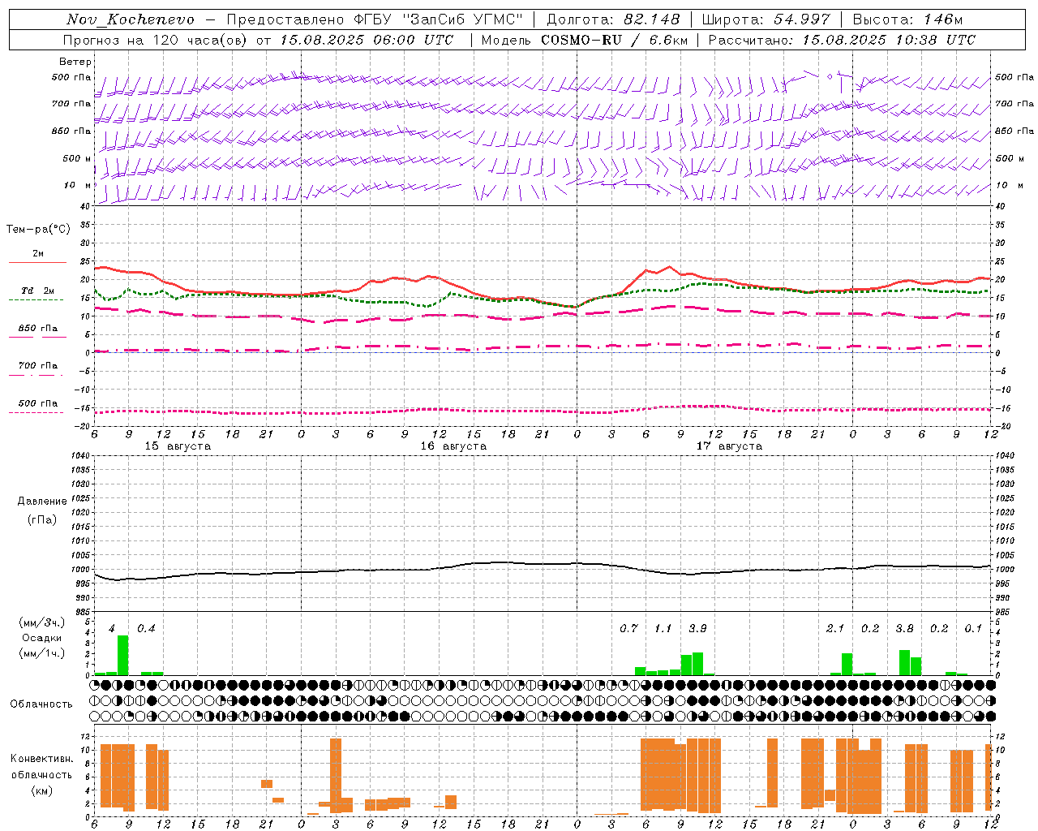Select the 700 гПа dash-dot legend entry

pos(38,366)
